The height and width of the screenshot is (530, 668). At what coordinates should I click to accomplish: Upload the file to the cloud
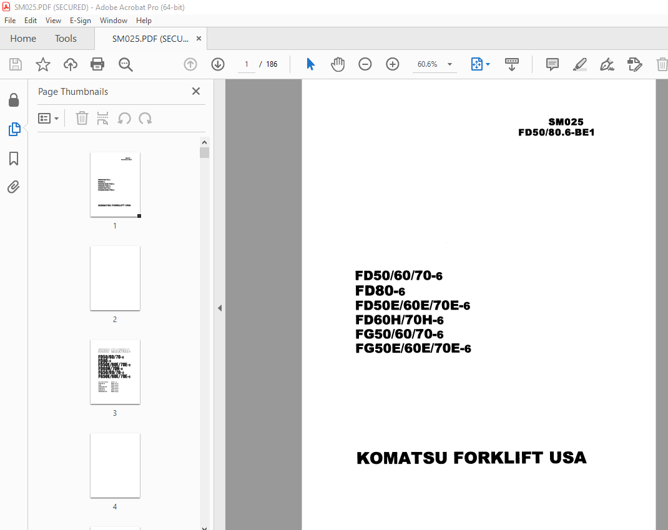point(71,64)
